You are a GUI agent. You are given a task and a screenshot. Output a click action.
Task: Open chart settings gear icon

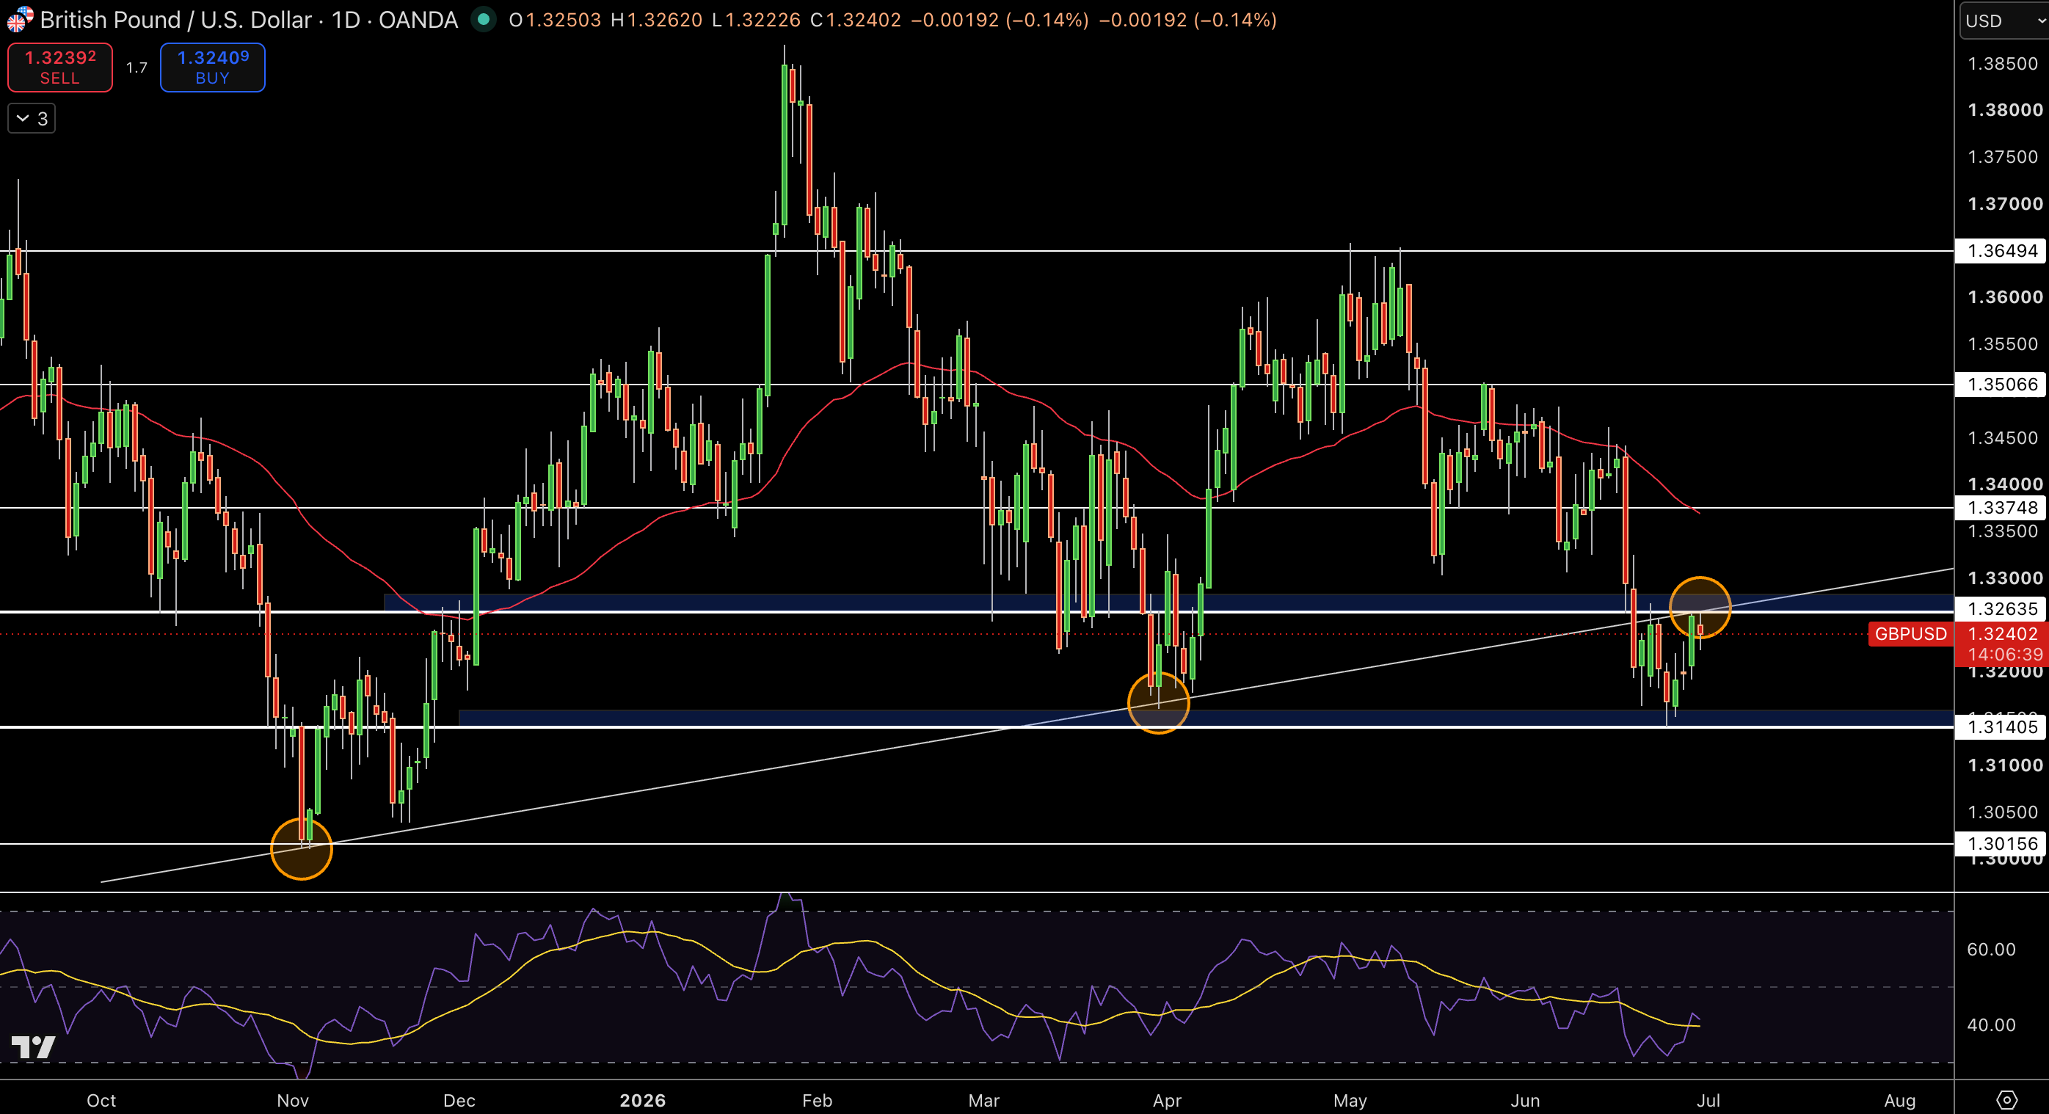(x=2007, y=1099)
